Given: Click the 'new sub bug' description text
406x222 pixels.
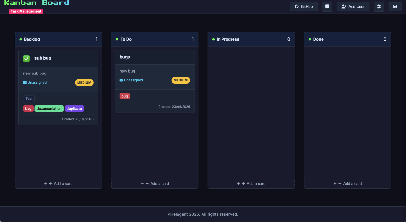Looking at the screenshot, I should 35,73.
